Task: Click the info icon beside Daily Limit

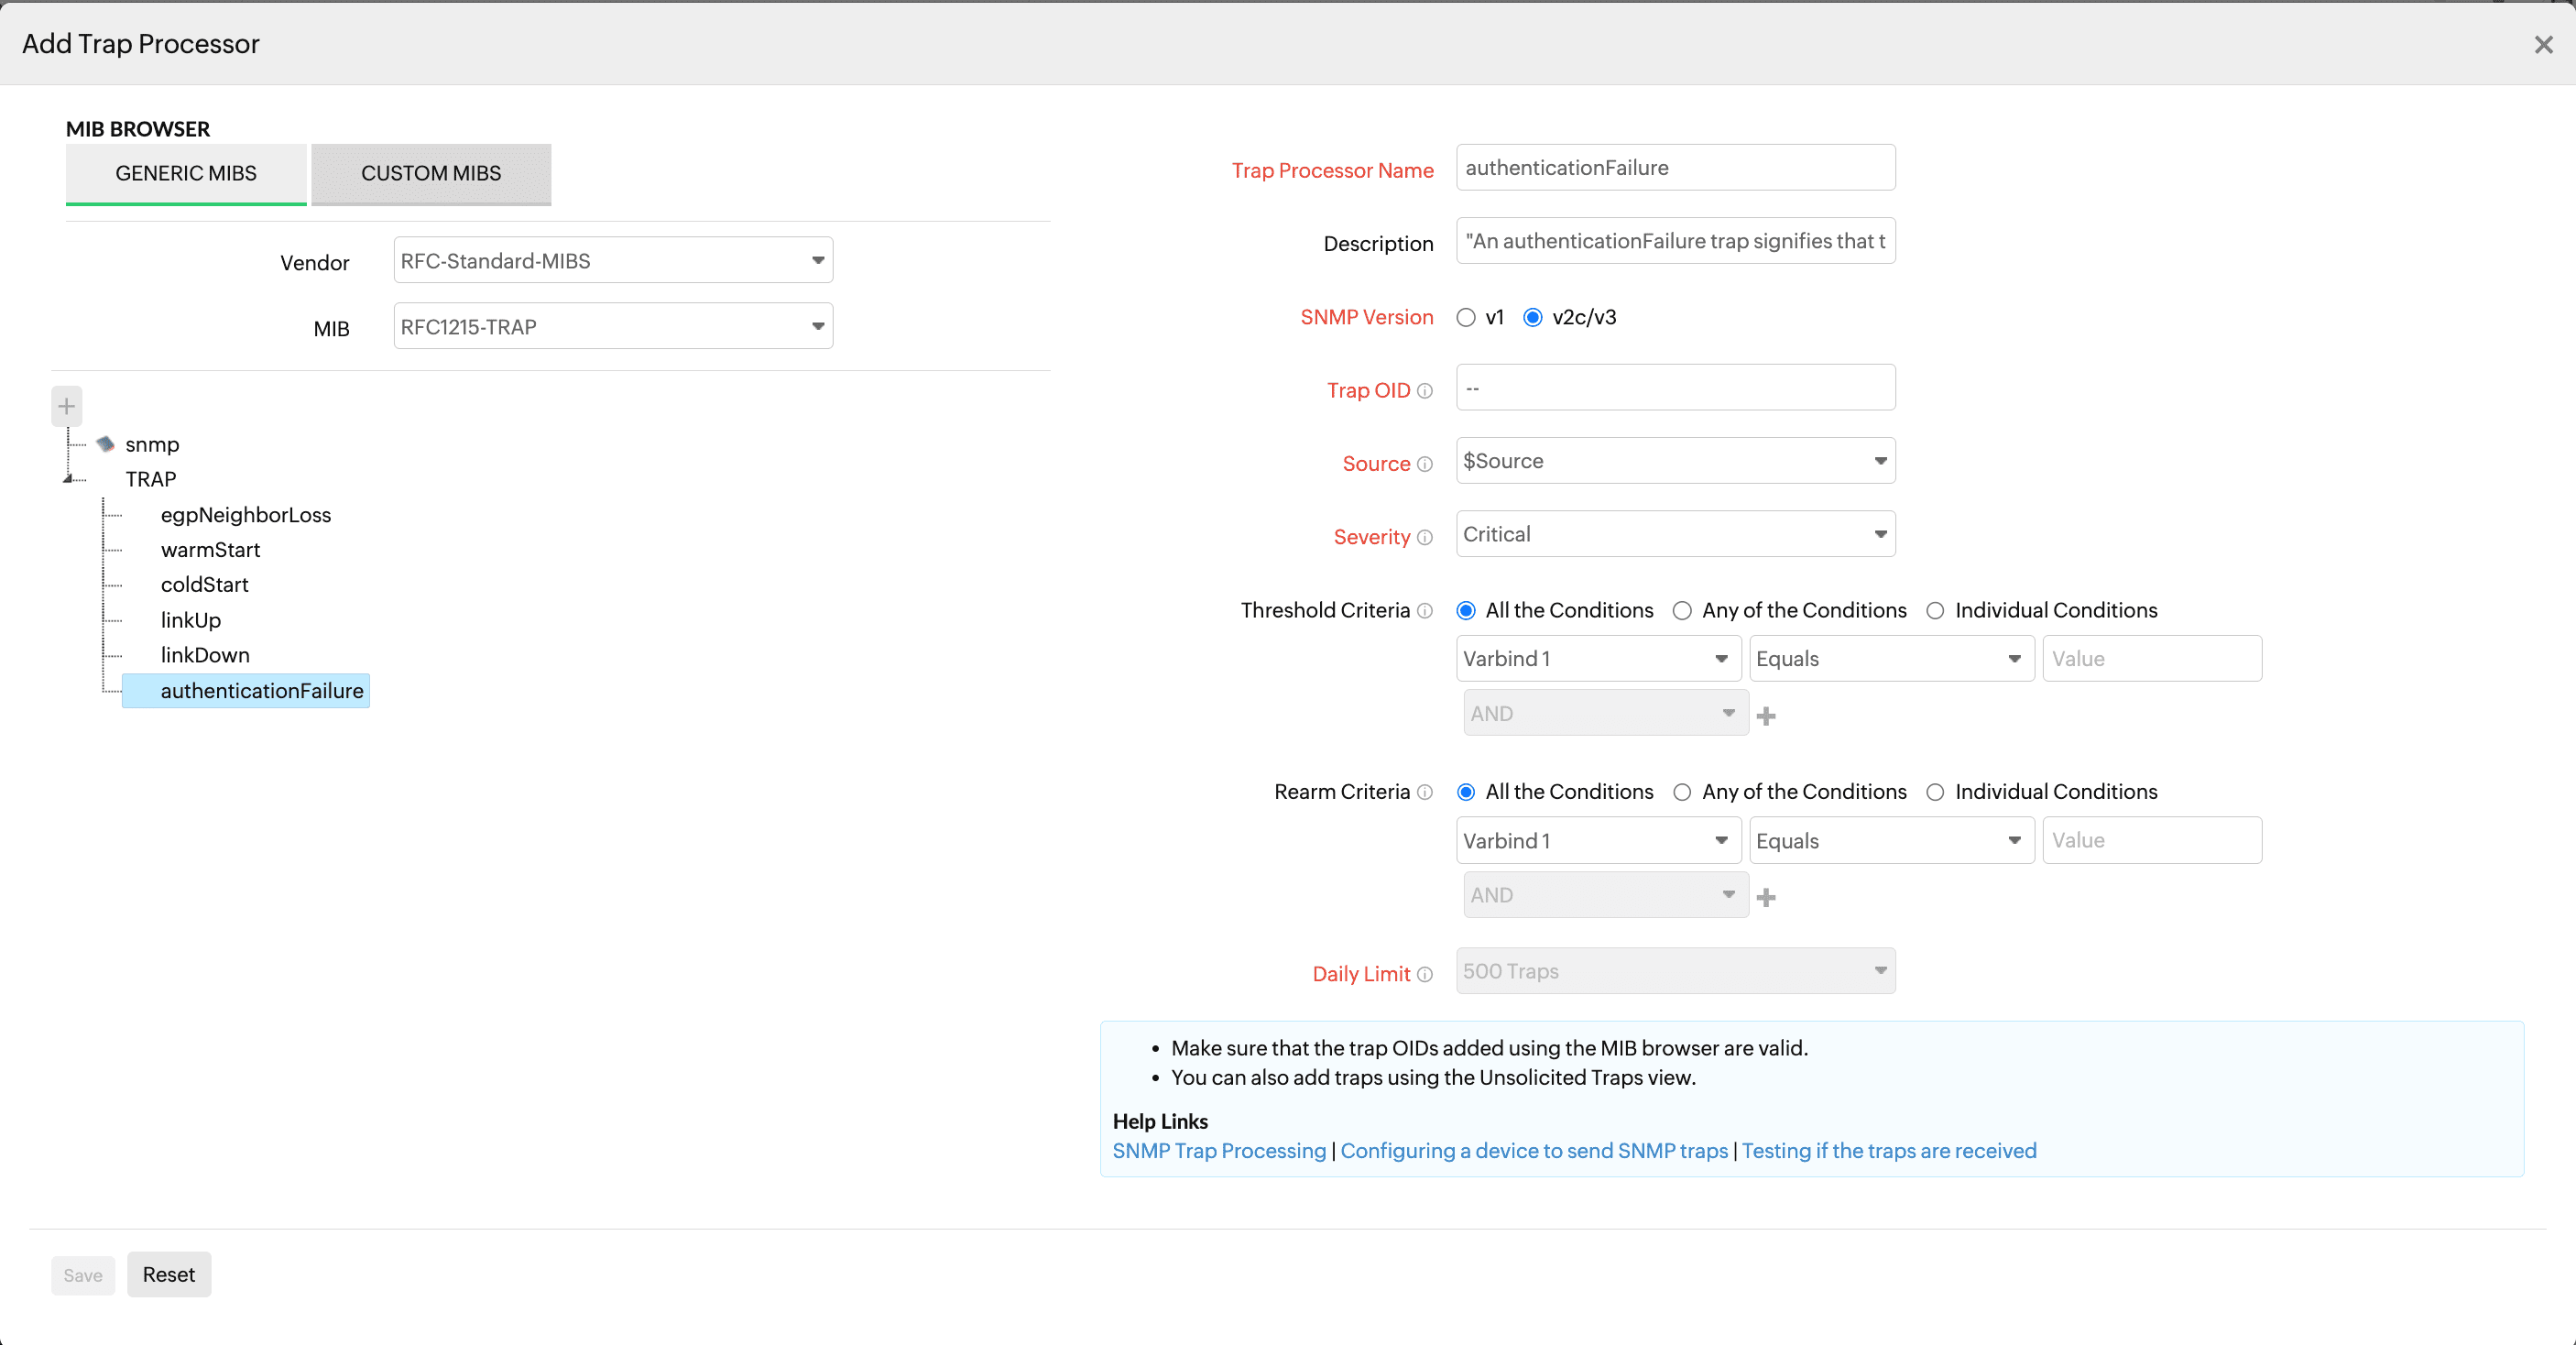Action: [1424, 975]
